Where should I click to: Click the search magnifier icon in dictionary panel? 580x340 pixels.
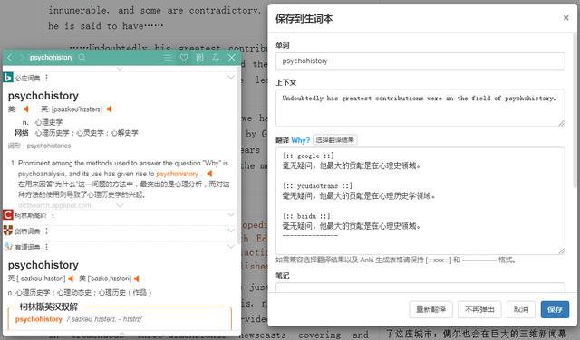point(82,58)
